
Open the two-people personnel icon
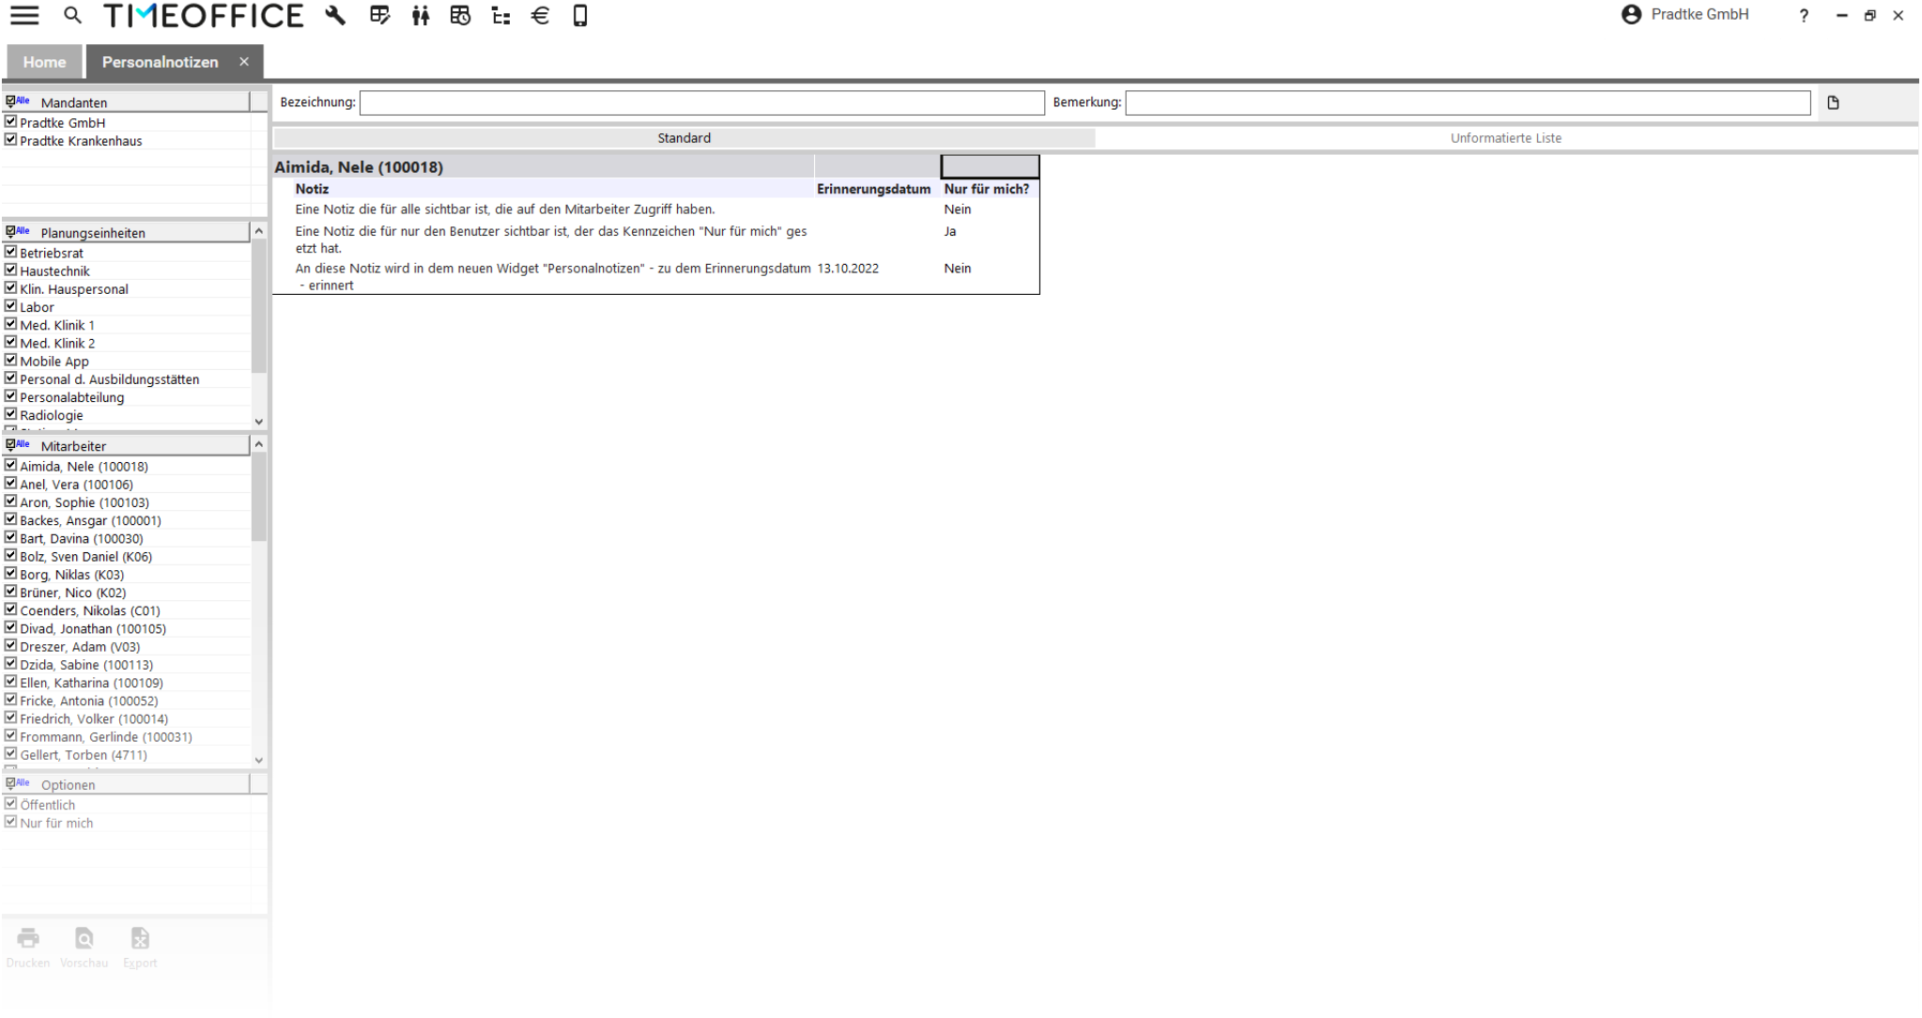tap(420, 15)
